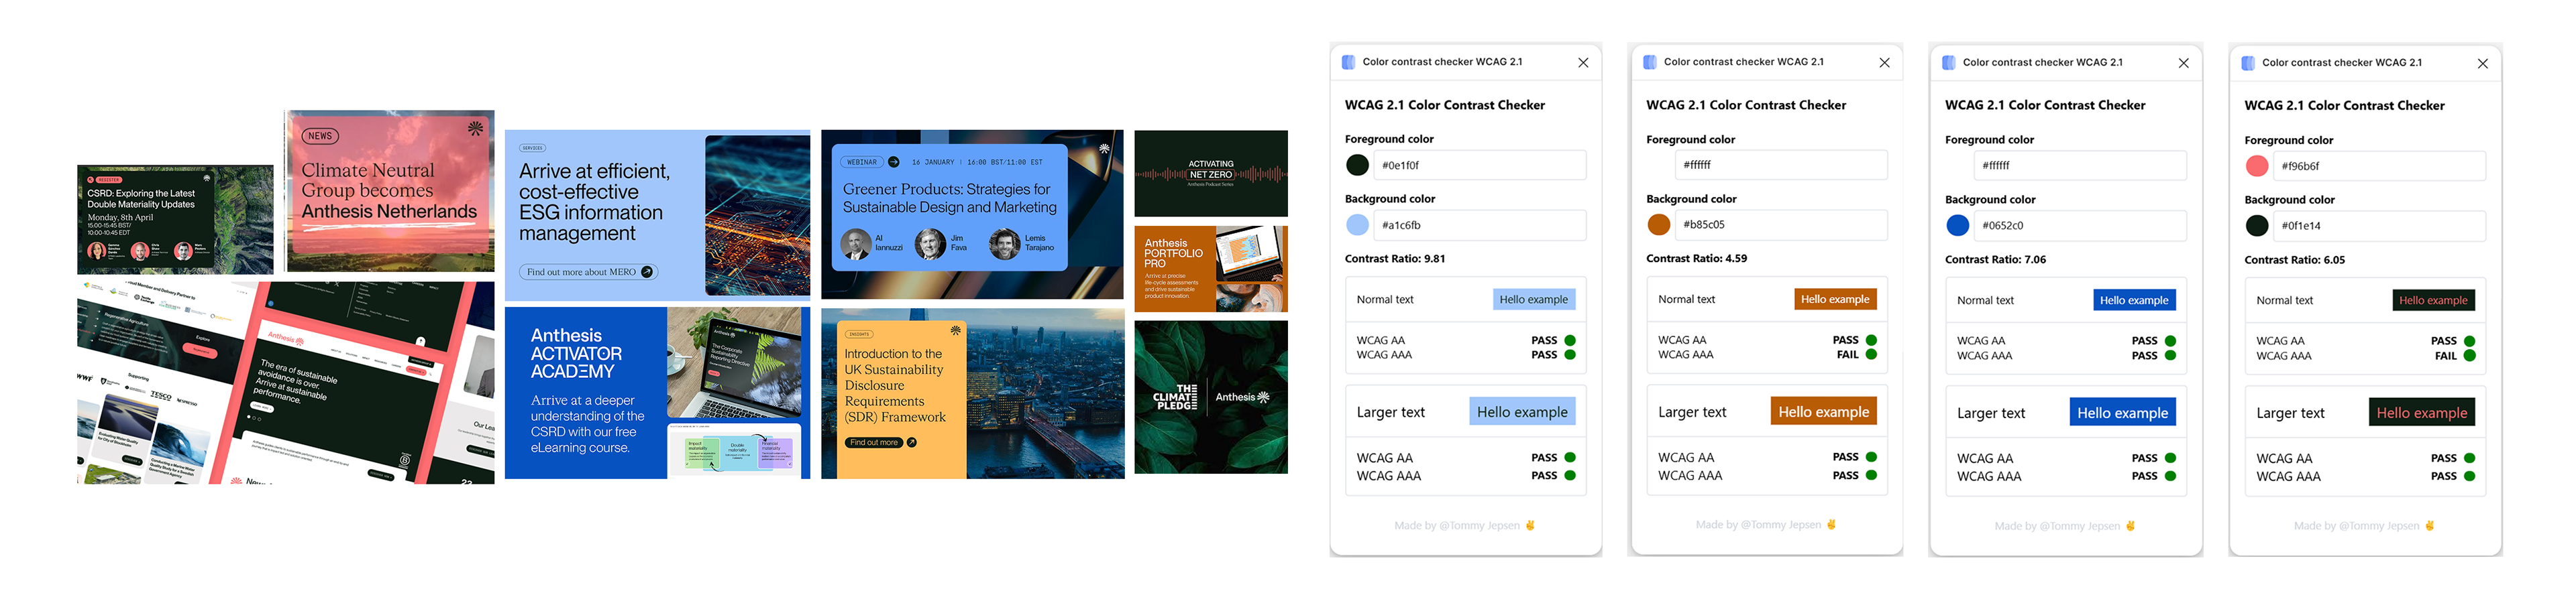Open the Anthesis Activator Academy card
The image size is (2576, 599).
coord(657,393)
